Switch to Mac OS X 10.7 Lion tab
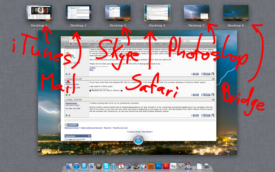The width and height of the screenshot is (275, 172). pos(78,47)
